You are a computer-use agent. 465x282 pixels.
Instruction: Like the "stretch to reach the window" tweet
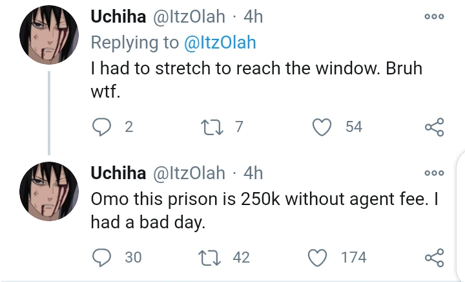(322, 127)
